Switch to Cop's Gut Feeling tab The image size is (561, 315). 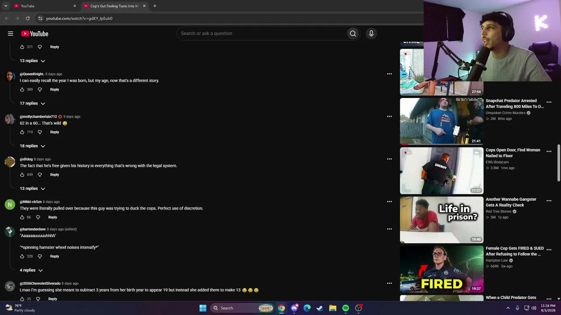pos(115,6)
